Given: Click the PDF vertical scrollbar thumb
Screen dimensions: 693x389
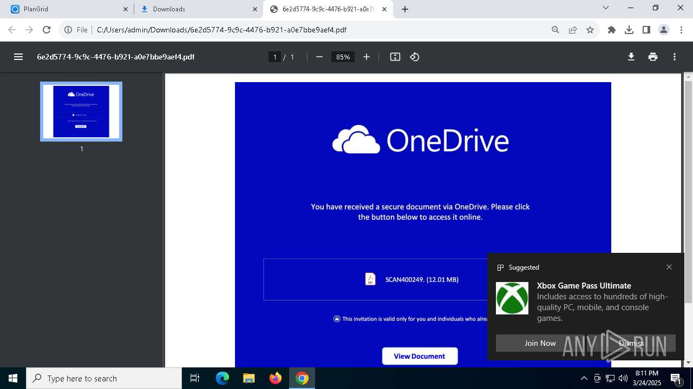Looking at the screenshot, I should (688, 192).
